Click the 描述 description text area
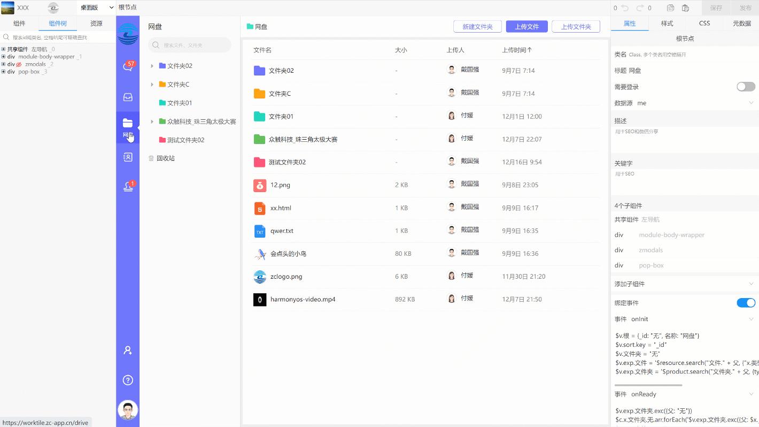This screenshot has width=759, height=427. pyautogui.click(x=685, y=140)
